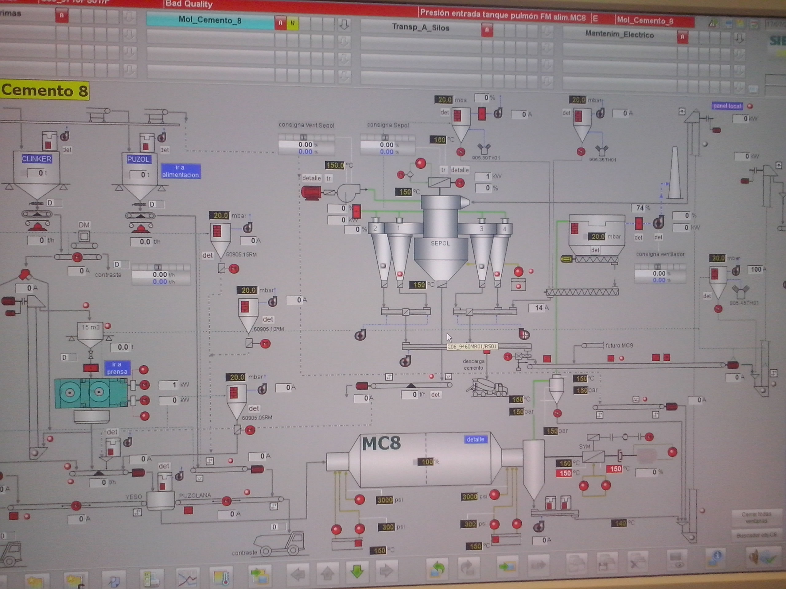The height and width of the screenshot is (589, 786).
Task: Click the green curved back-picture icon
Action: (438, 569)
